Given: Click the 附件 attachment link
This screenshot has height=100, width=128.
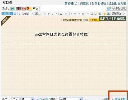Looking at the screenshot, I should coord(106,99).
